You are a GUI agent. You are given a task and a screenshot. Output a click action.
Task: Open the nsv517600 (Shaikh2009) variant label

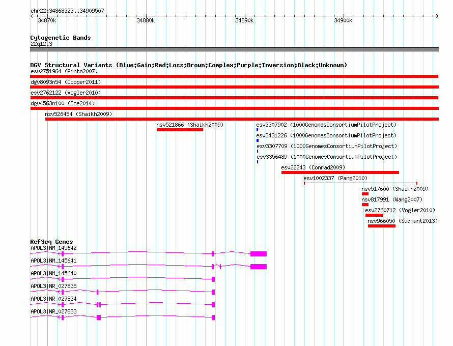pos(395,189)
